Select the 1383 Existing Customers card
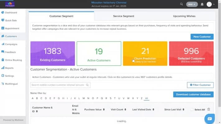 [53, 53]
